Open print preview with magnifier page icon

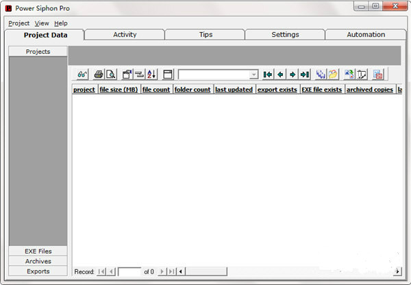(110, 74)
